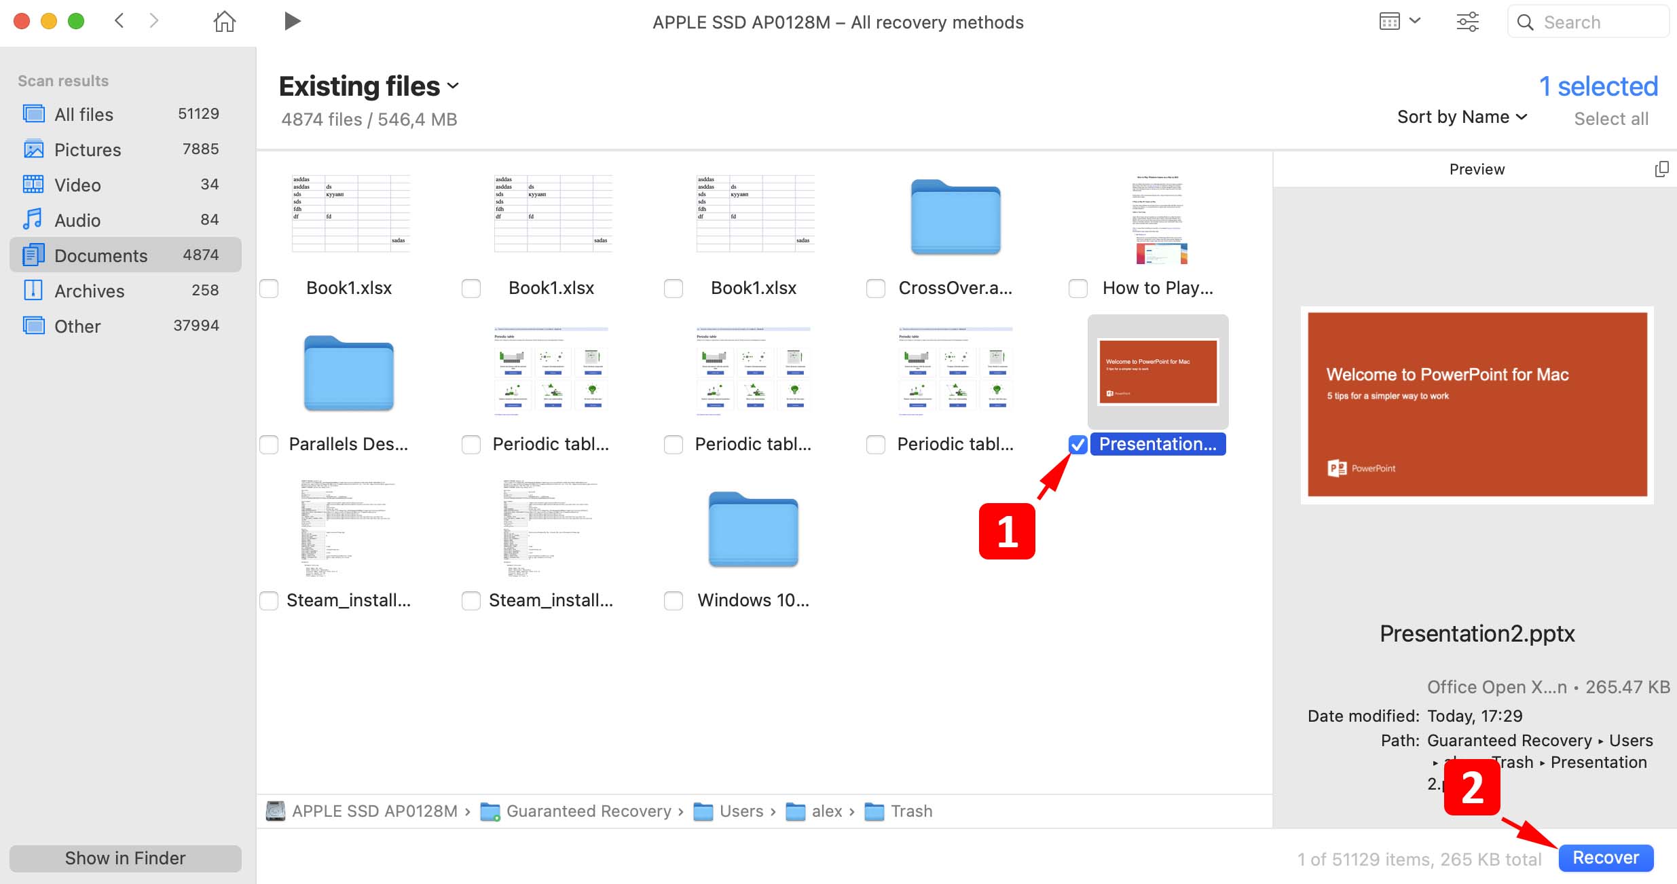The width and height of the screenshot is (1677, 884).
Task: Click Trash breadcrumb folder
Action: pos(898,811)
